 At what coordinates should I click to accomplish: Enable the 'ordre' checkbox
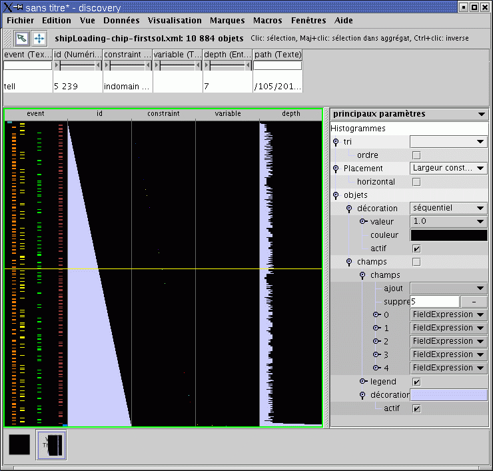pyautogui.click(x=416, y=155)
